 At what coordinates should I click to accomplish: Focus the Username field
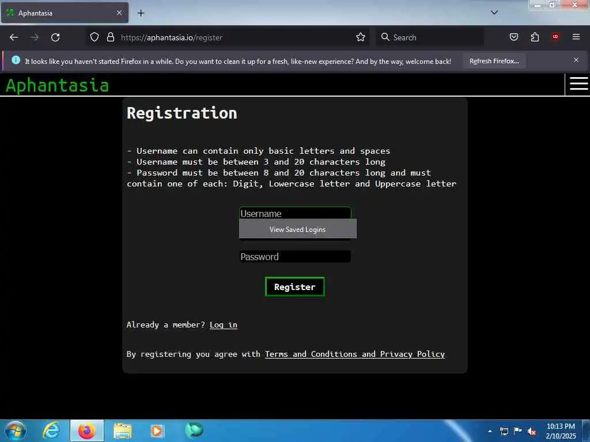[x=295, y=213]
